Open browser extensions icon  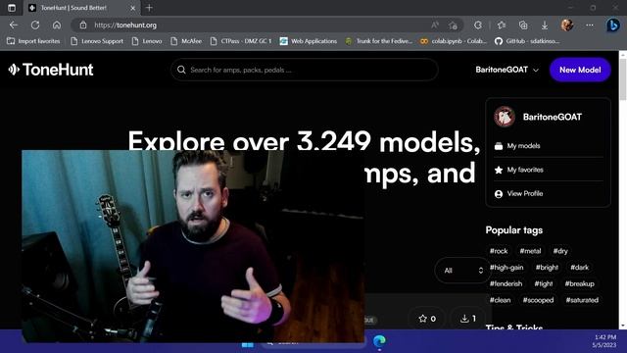(478, 25)
